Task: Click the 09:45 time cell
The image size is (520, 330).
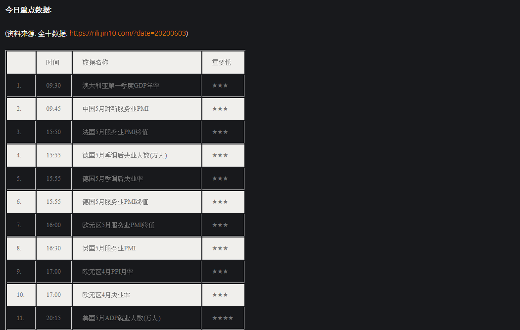Action: coord(53,109)
